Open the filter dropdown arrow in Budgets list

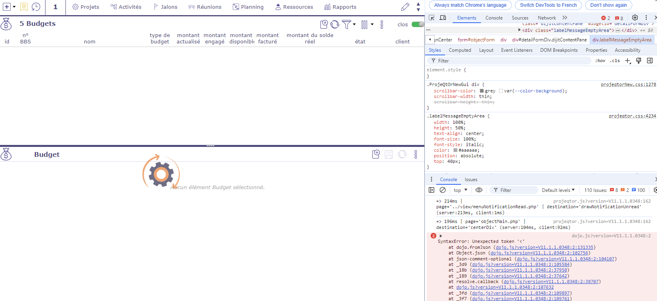pyautogui.click(x=354, y=24)
